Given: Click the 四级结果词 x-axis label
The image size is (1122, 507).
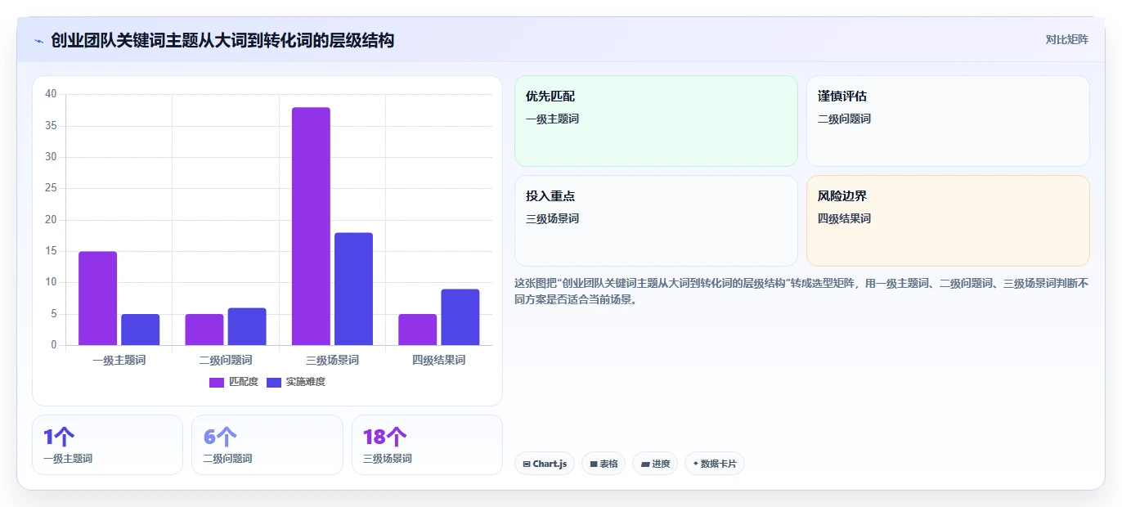Looking at the screenshot, I should [439, 360].
